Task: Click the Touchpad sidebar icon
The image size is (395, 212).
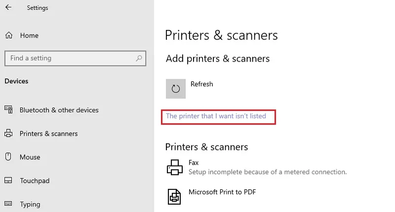Action: click(8, 180)
